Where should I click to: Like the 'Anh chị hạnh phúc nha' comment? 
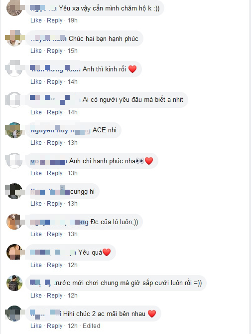pos(36,173)
